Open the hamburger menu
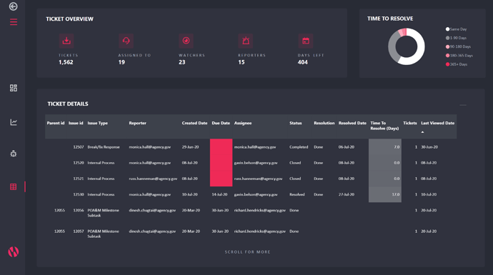Image resolution: width=493 pixels, height=275 pixels. tap(13, 22)
